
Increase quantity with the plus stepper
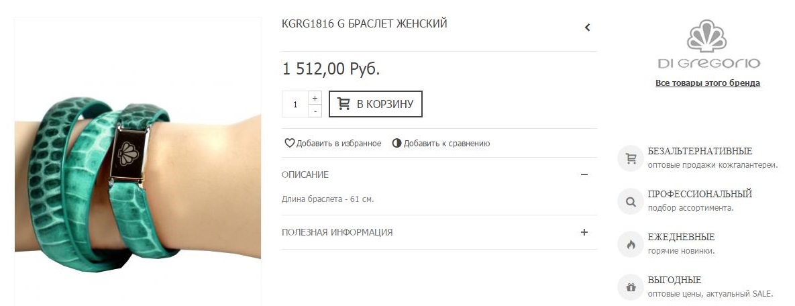pos(315,98)
